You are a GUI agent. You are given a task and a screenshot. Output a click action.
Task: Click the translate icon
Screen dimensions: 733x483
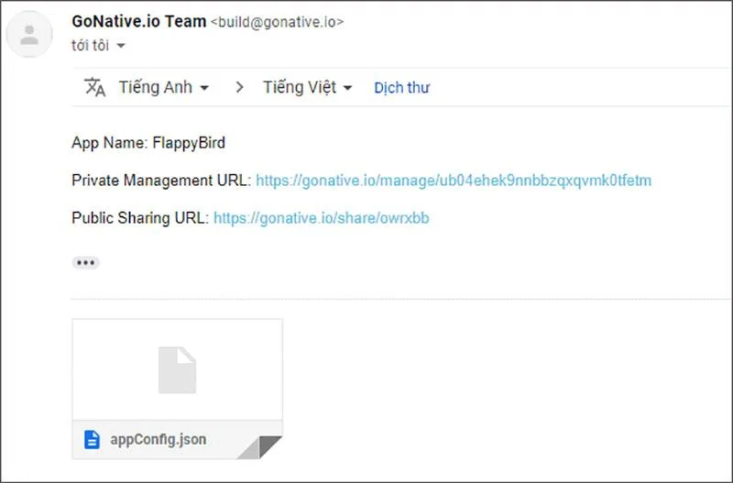[x=95, y=87]
